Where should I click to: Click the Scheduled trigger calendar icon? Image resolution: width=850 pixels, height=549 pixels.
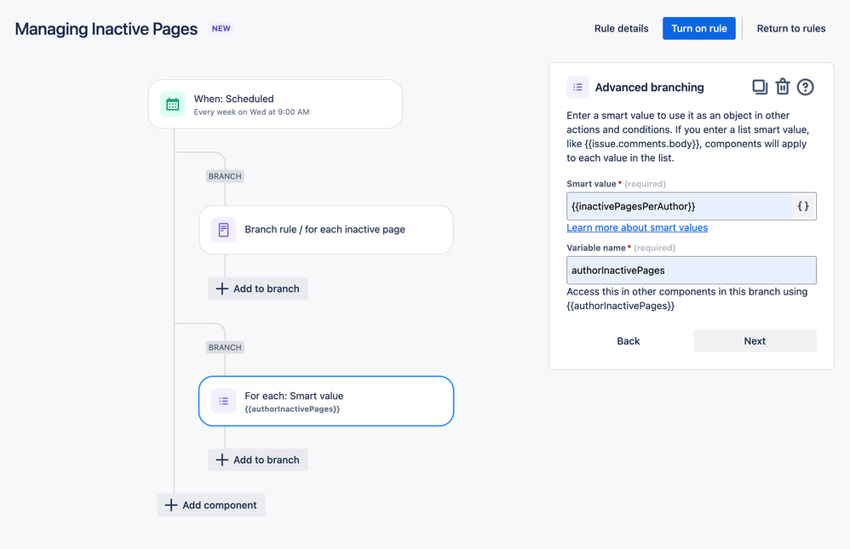point(172,104)
